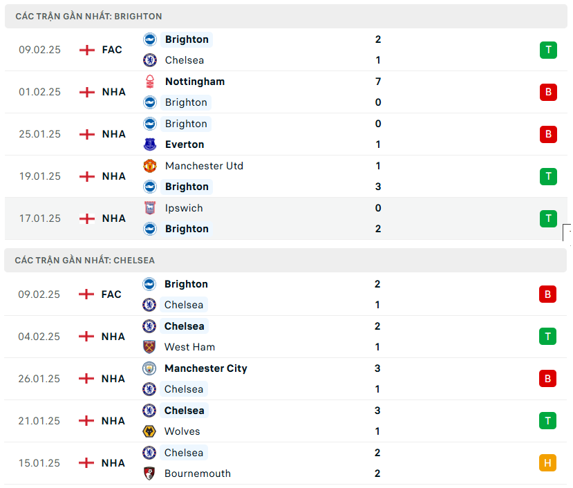Click the Bournemouth club crest
The image size is (573, 488).
tap(149, 473)
